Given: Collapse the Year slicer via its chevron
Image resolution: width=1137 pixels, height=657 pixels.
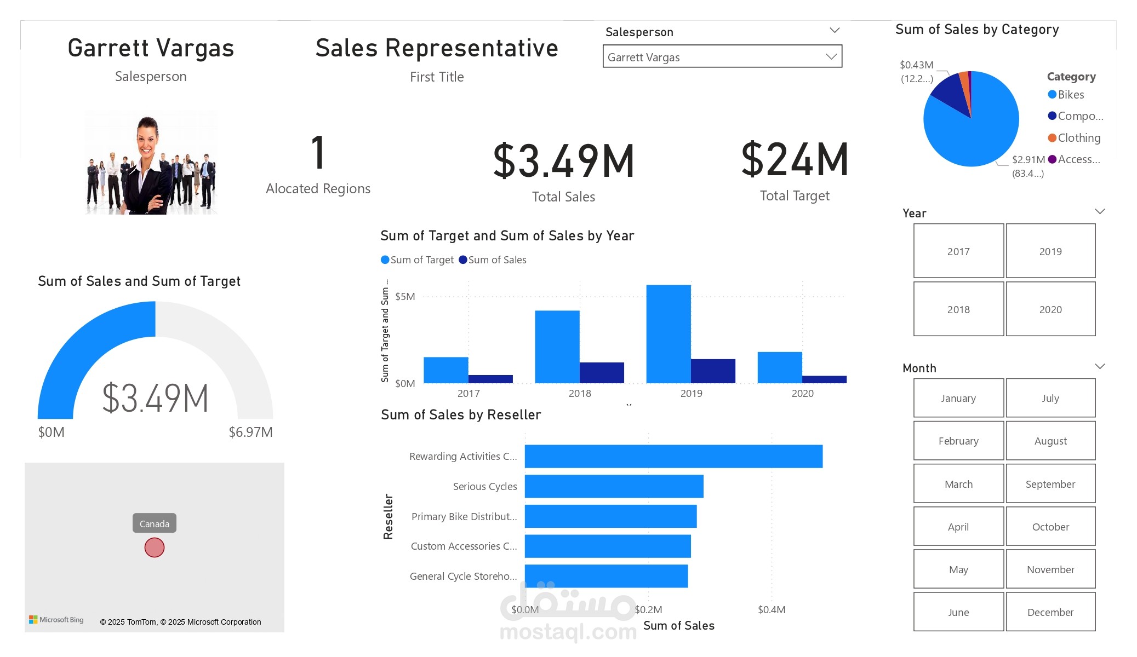Looking at the screenshot, I should click(1101, 210).
